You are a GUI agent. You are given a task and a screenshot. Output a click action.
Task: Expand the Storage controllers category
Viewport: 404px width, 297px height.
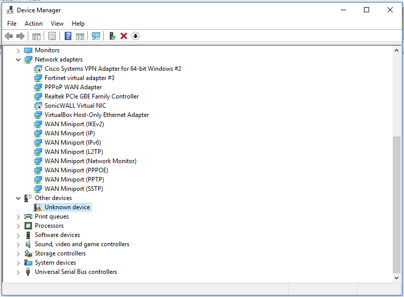click(18, 254)
